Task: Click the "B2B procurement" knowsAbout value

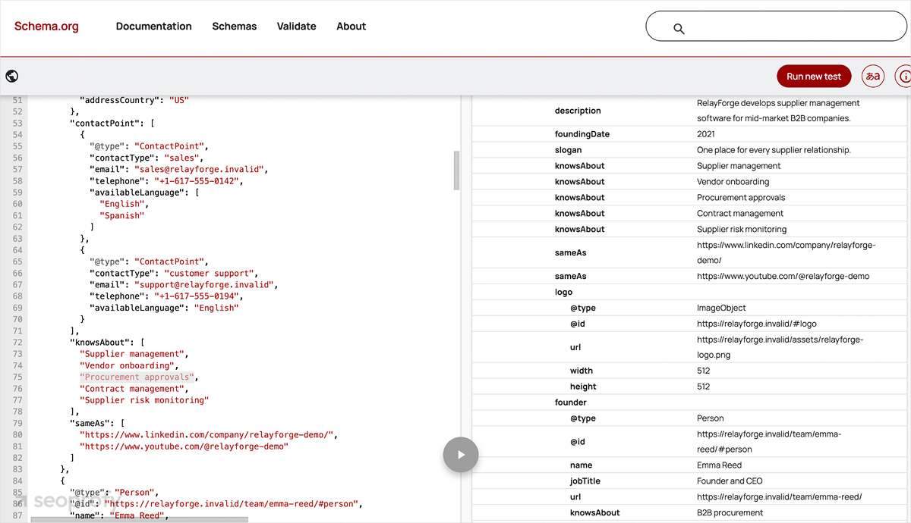Action: coord(730,513)
